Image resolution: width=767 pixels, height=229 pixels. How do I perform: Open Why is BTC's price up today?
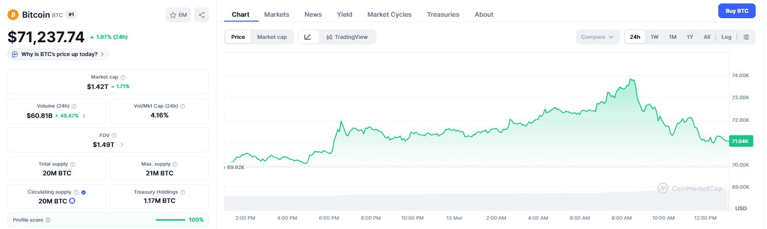59,54
